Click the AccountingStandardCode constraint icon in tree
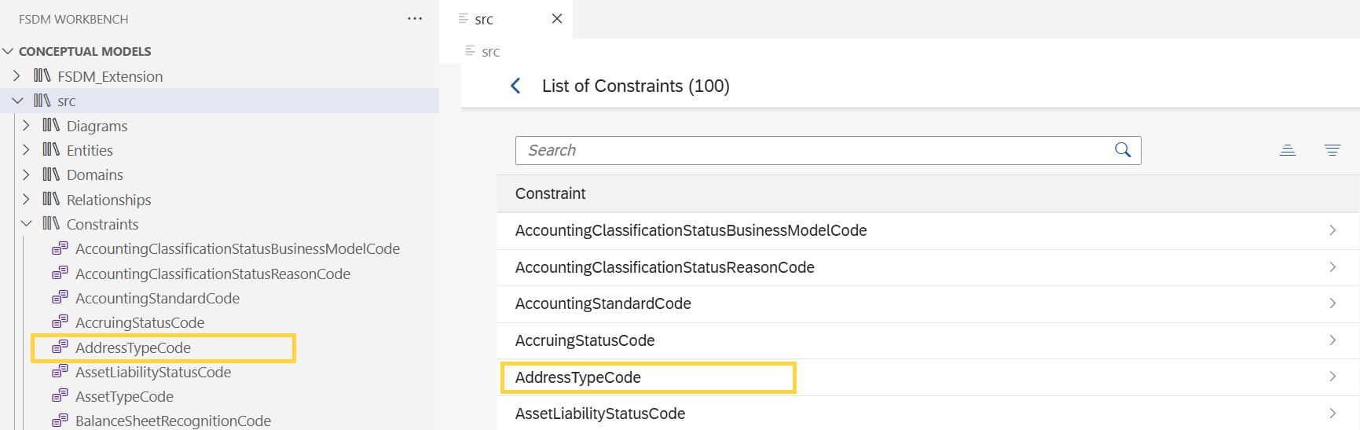The width and height of the screenshot is (1360, 430). click(x=60, y=298)
